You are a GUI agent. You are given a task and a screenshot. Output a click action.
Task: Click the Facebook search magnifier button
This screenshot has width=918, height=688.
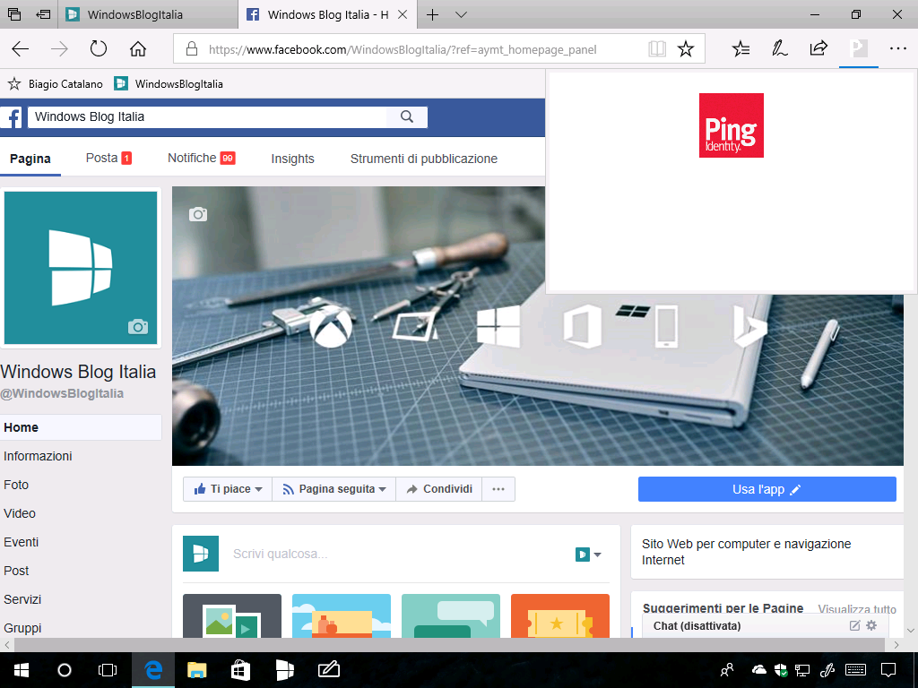(x=407, y=117)
